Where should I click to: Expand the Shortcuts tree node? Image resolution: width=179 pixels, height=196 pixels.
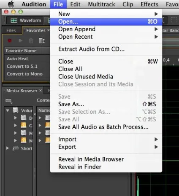8,148
